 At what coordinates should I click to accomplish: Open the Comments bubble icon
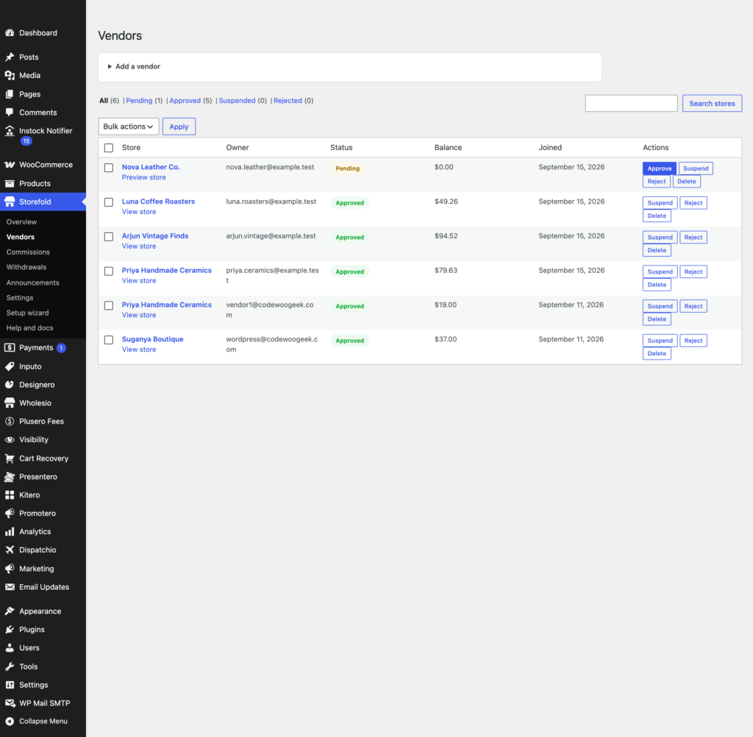10,113
